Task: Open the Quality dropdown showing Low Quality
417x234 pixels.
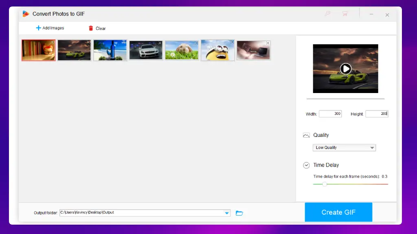Action: tap(344, 147)
